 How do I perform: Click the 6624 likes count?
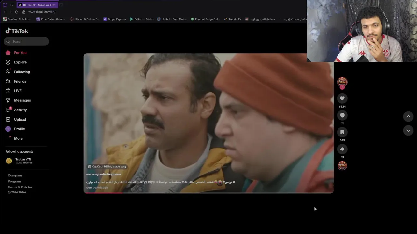(342, 107)
